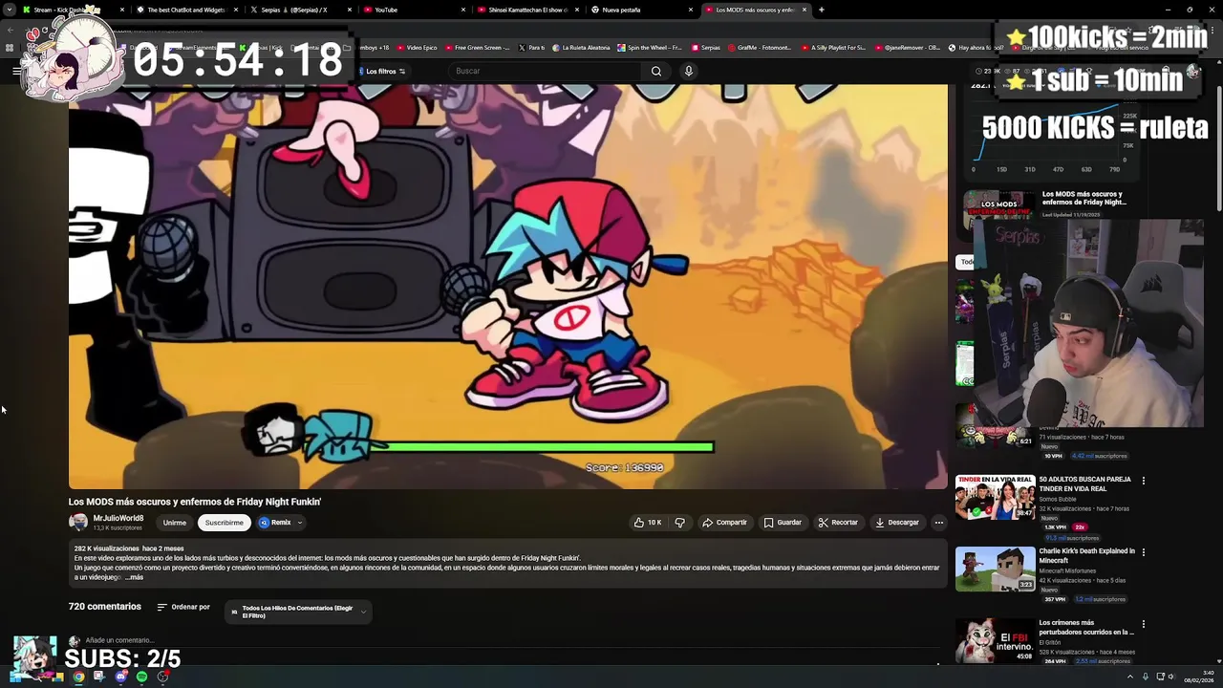Image resolution: width=1223 pixels, height=688 pixels.
Task: Click the Suscribirme button
Action: point(224,523)
